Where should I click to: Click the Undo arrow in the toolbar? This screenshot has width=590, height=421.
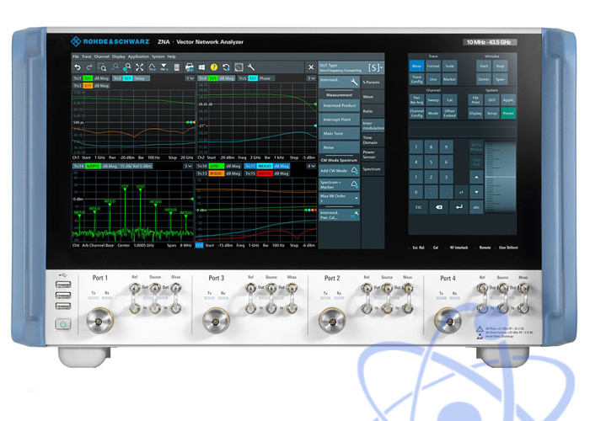pyautogui.click(x=78, y=67)
